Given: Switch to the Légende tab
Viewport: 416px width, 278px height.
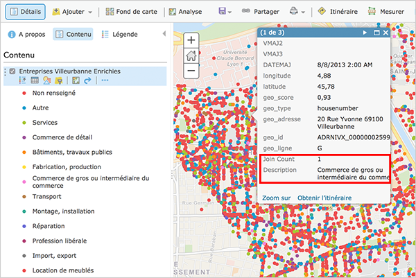Looking at the screenshot, I should 120,34.
